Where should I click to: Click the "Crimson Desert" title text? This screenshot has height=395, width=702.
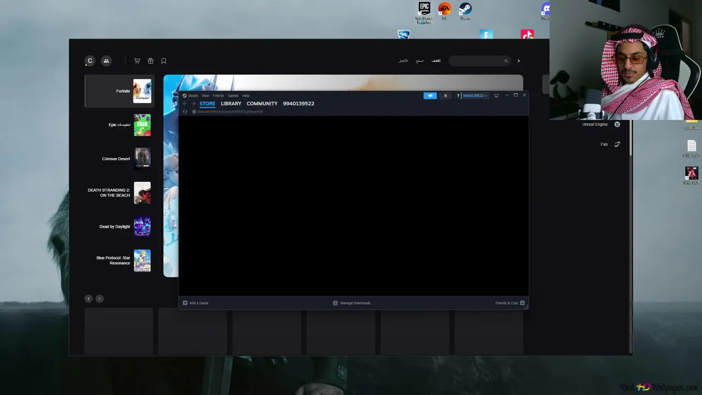116,159
